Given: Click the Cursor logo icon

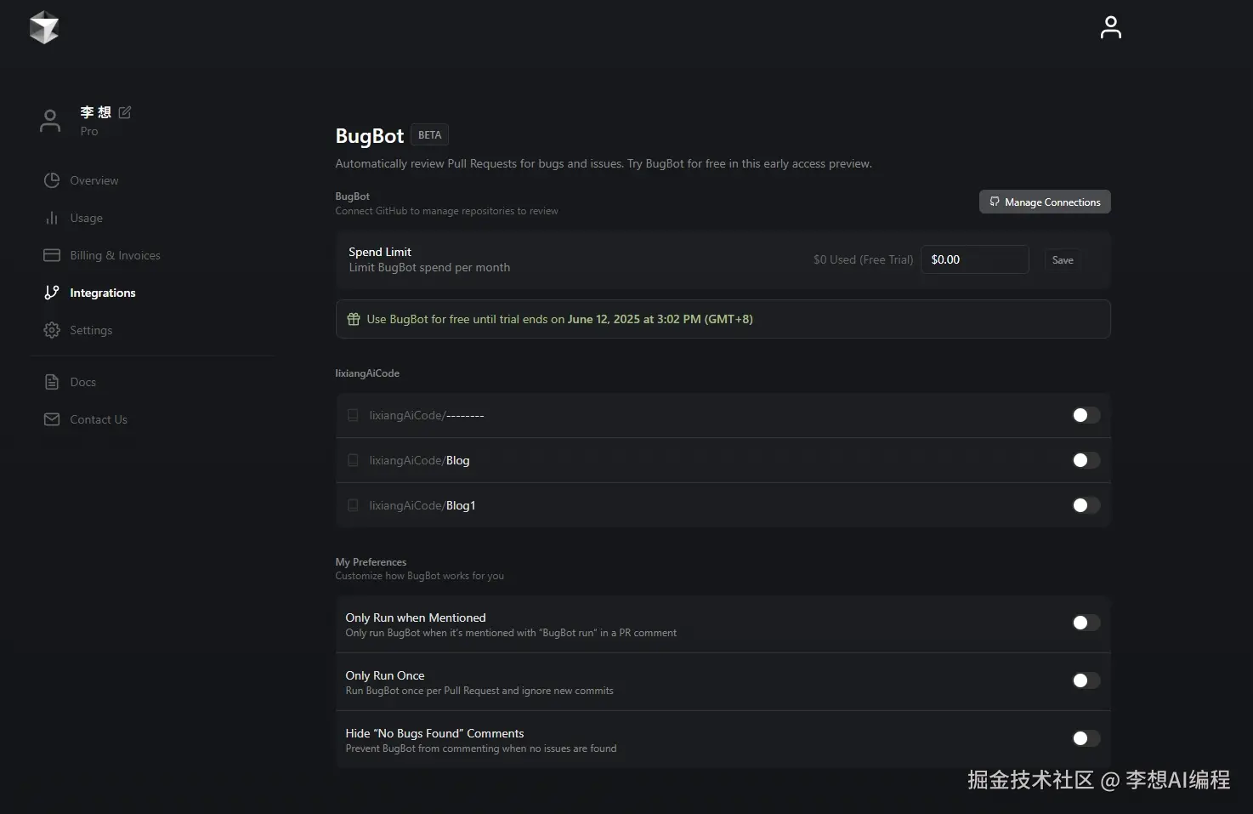Looking at the screenshot, I should 44,28.
